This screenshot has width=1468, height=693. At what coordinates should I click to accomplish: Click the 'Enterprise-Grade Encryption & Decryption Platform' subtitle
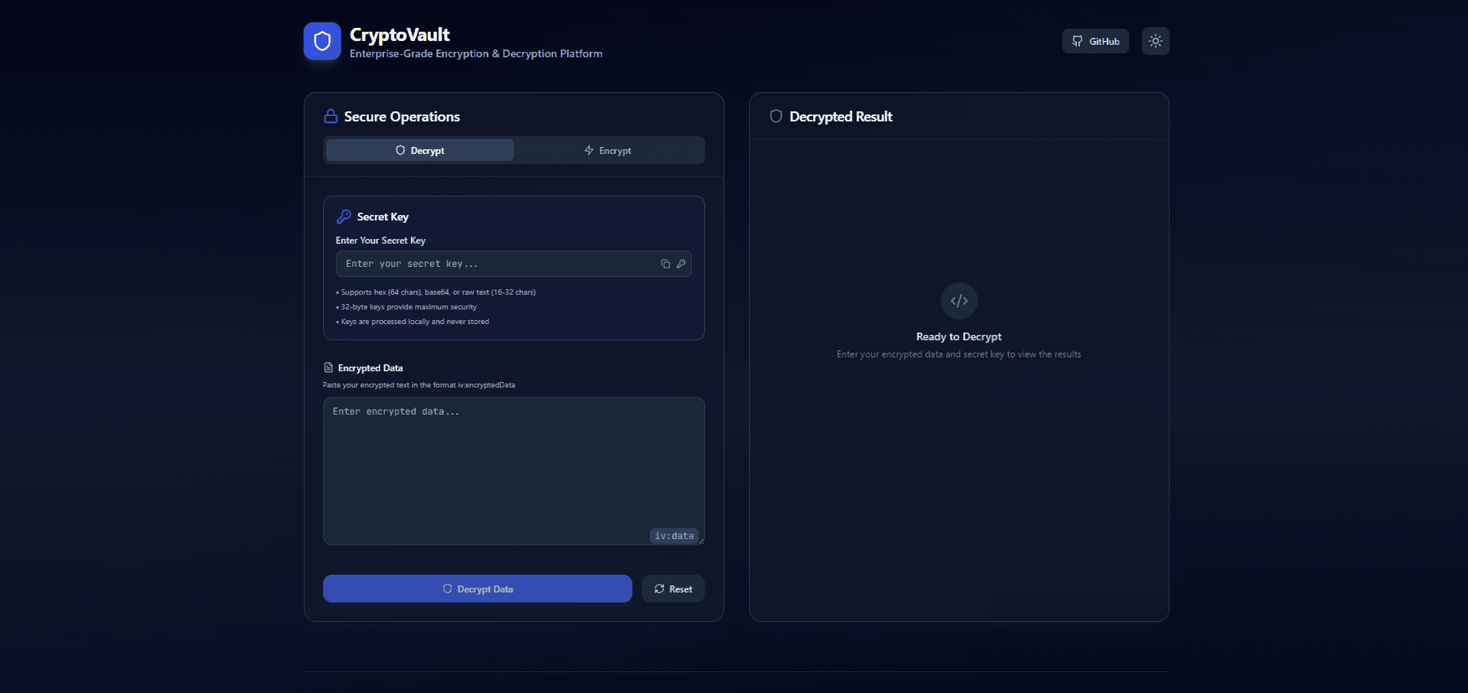pos(476,53)
